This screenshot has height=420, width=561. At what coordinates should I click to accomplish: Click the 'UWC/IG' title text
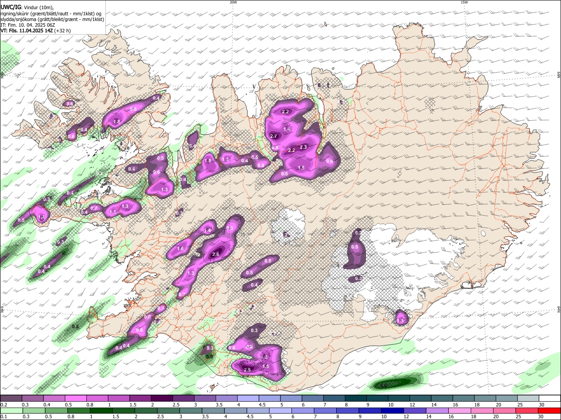tap(11, 7)
